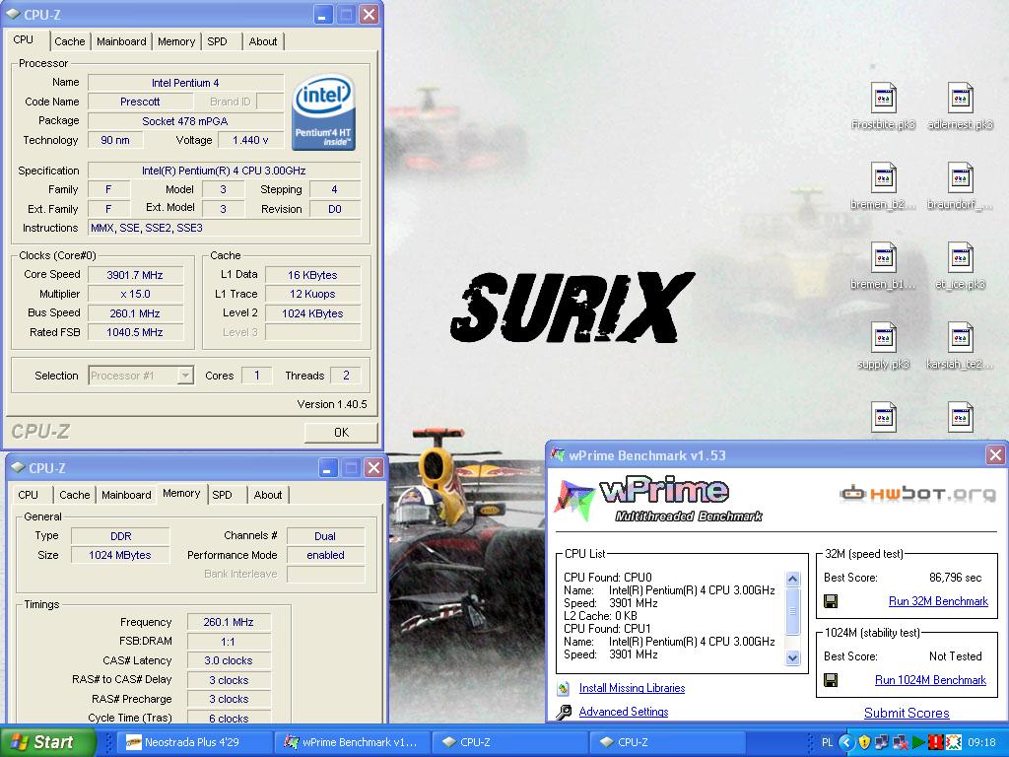Image resolution: width=1009 pixels, height=757 pixels.
Task: Click title bar icon of CPU-Z Memory window
Action: point(18,468)
